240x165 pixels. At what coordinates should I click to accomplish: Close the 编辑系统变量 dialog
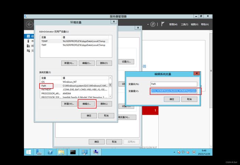coord(197,73)
